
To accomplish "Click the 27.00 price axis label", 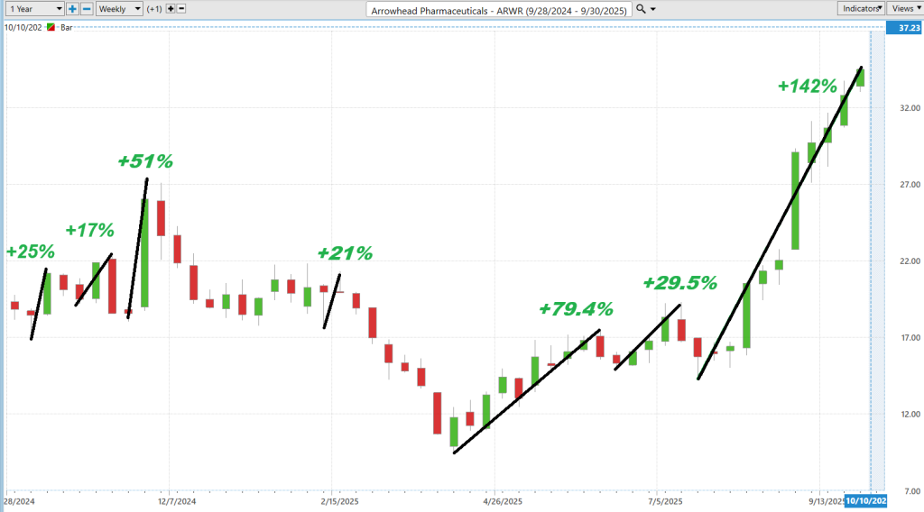I will coord(910,185).
